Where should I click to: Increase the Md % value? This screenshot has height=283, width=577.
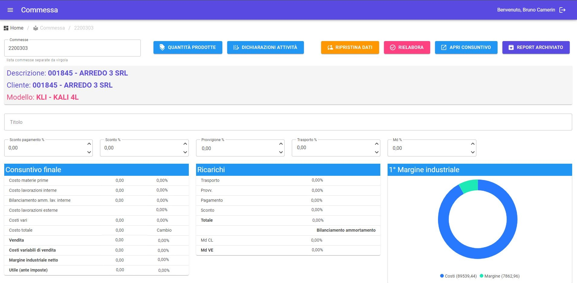[473, 144]
